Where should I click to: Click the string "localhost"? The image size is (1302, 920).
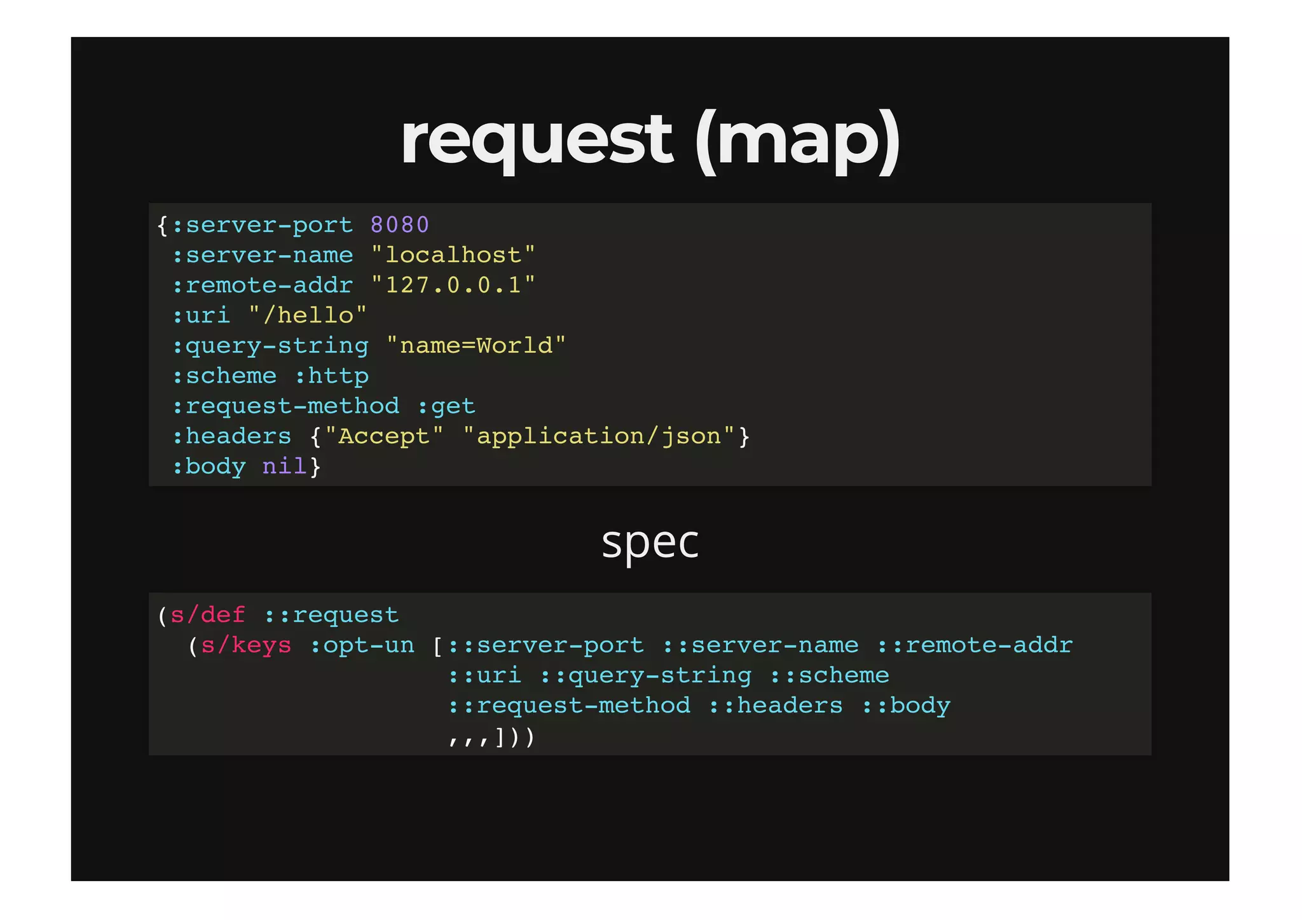pos(453,256)
